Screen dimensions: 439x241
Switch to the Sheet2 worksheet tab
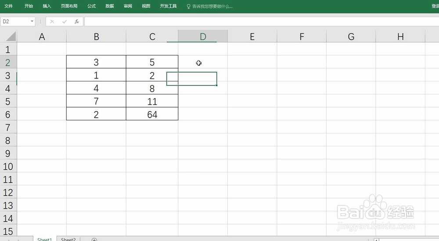click(x=68, y=239)
